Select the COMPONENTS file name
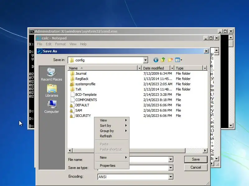This screenshot has height=186, width=249. 86,100
